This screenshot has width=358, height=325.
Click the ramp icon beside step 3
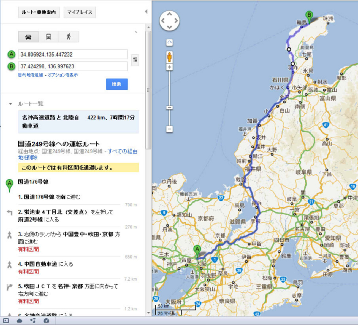click(x=10, y=235)
